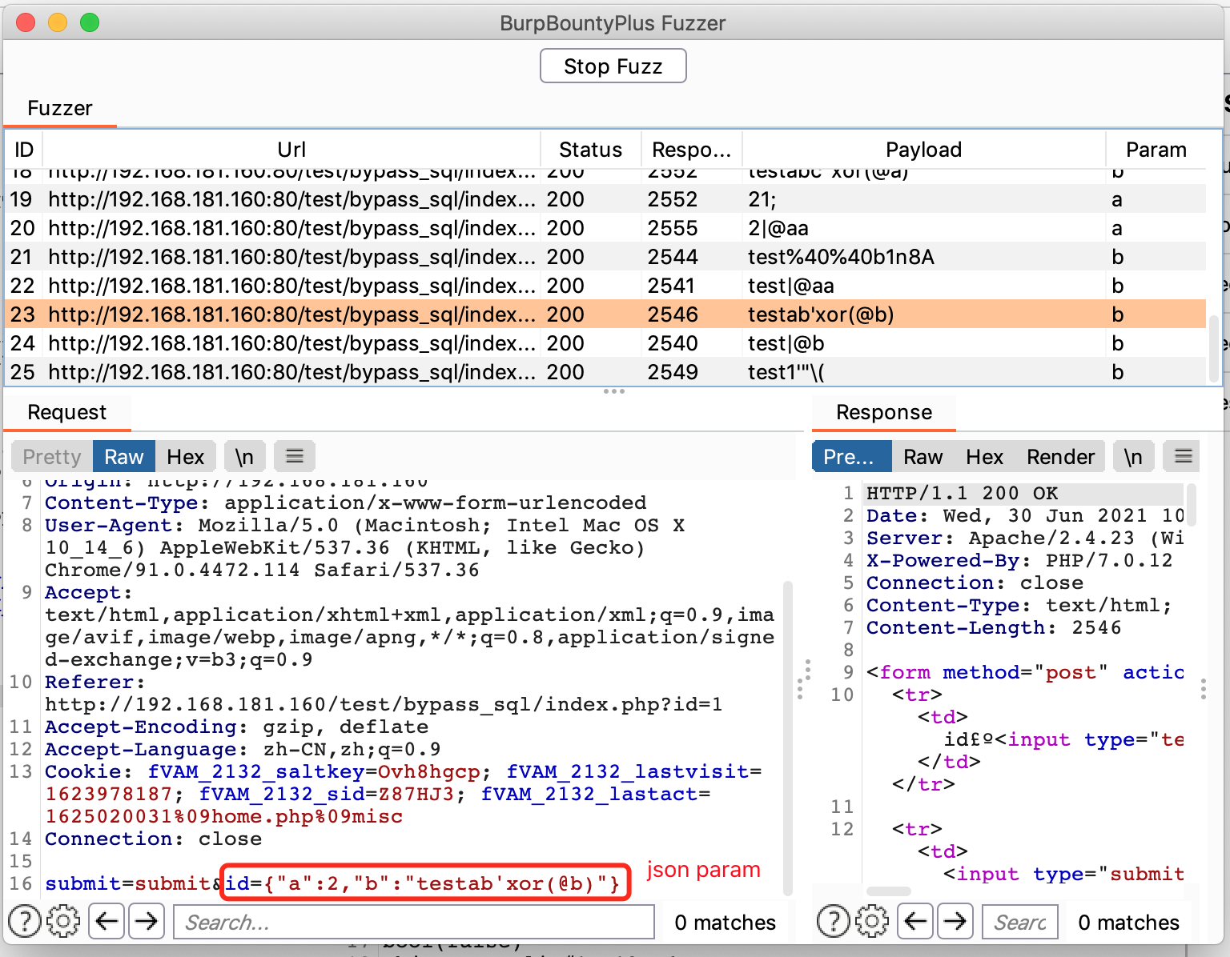Open Request search settings gear
Viewport: 1230px width, 957px height.
(64, 922)
